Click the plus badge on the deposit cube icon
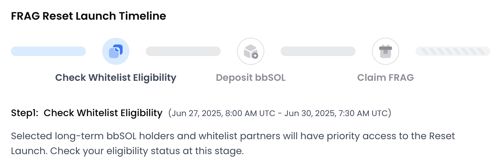 pos(255,56)
